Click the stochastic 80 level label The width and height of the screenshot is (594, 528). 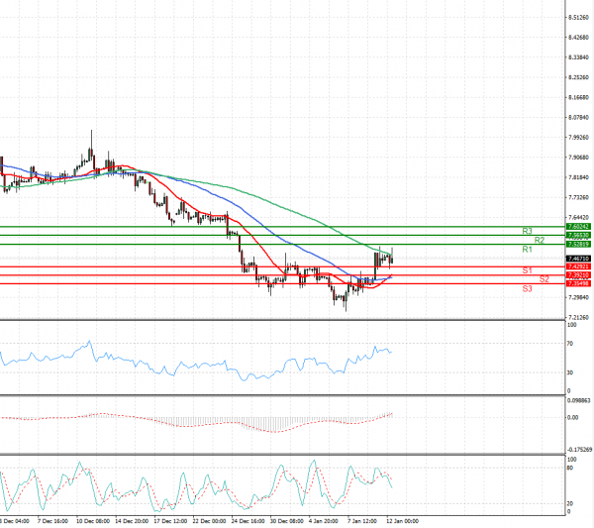tap(570, 468)
